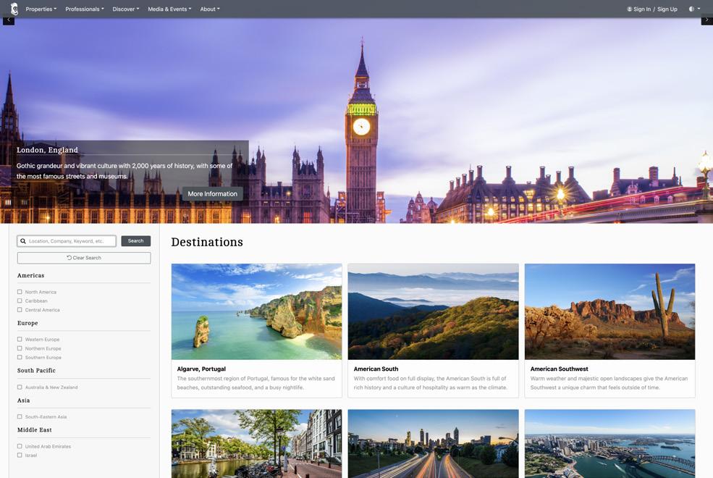
Task: Click the Americas filter heading
Action: pos(30,276)
